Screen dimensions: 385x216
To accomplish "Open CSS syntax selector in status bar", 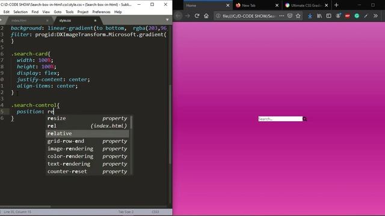I will [x=155, y=212].
